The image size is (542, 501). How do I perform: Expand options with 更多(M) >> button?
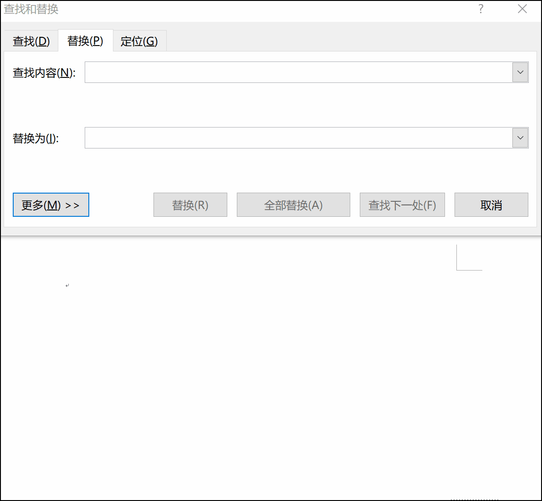click(x=51, y=205)
